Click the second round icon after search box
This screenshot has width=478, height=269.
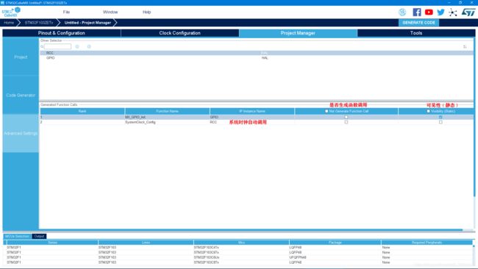89,46
